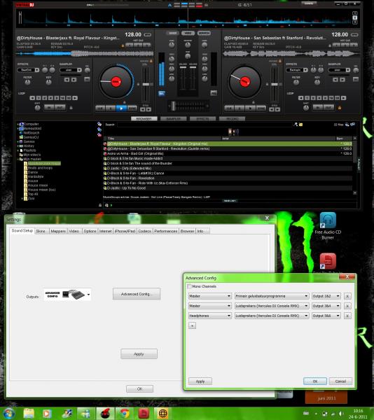
Task: Switch to the EFFECTS panel tab
Action: pos(203,119)
